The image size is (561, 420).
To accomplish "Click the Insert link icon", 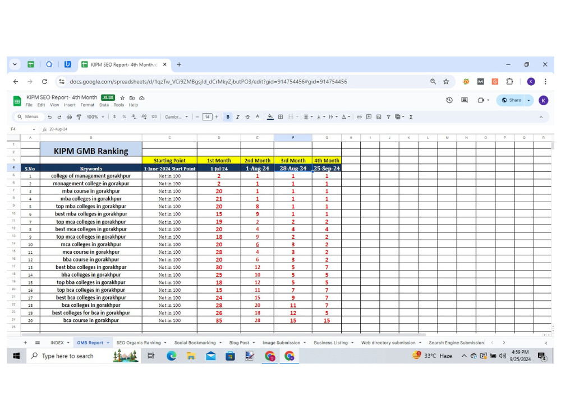I will coord(359,117).
